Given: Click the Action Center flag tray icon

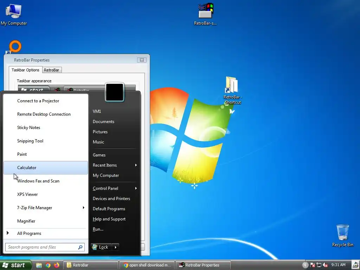Looking at the screenshot, I should point(312,265).
